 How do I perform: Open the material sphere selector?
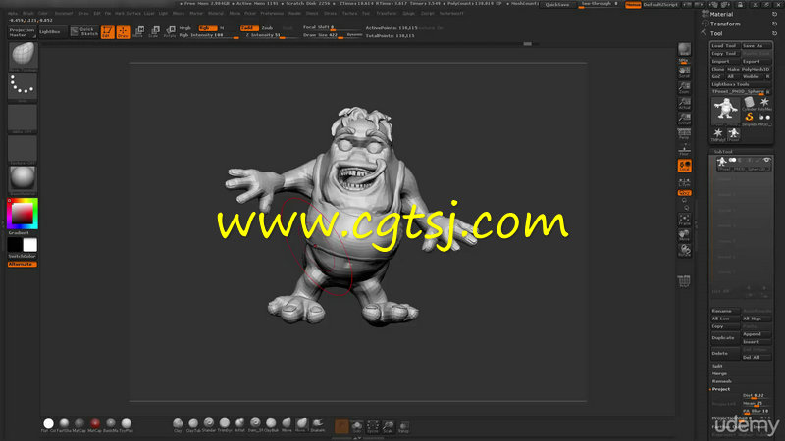[x=23, y=180]
